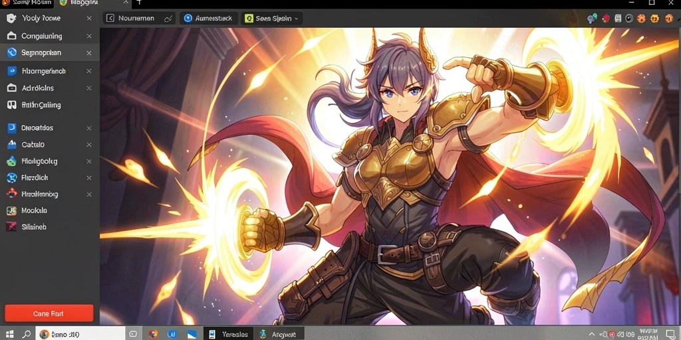Click the colorful icon beside "Moolala"
This screenshot has width=681, height=340.
coord(12,211)
